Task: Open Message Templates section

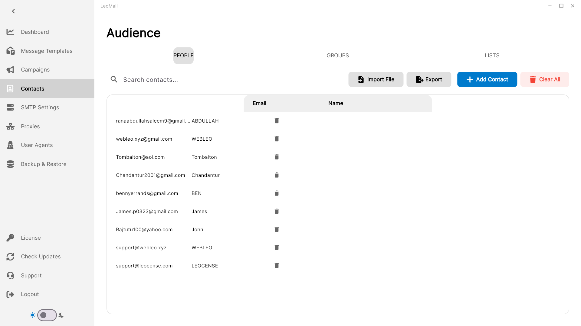Action: [x=47, y=51]
